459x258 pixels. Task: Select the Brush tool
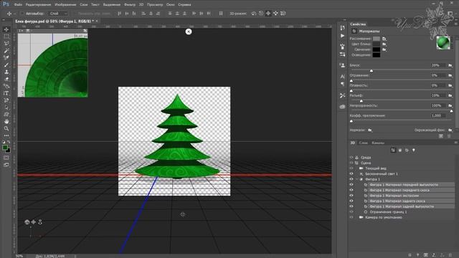[x=6, y=65]
